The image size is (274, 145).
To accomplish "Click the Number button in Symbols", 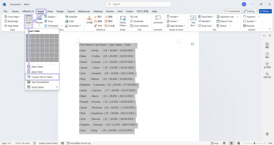I will (x=249, y=26).
